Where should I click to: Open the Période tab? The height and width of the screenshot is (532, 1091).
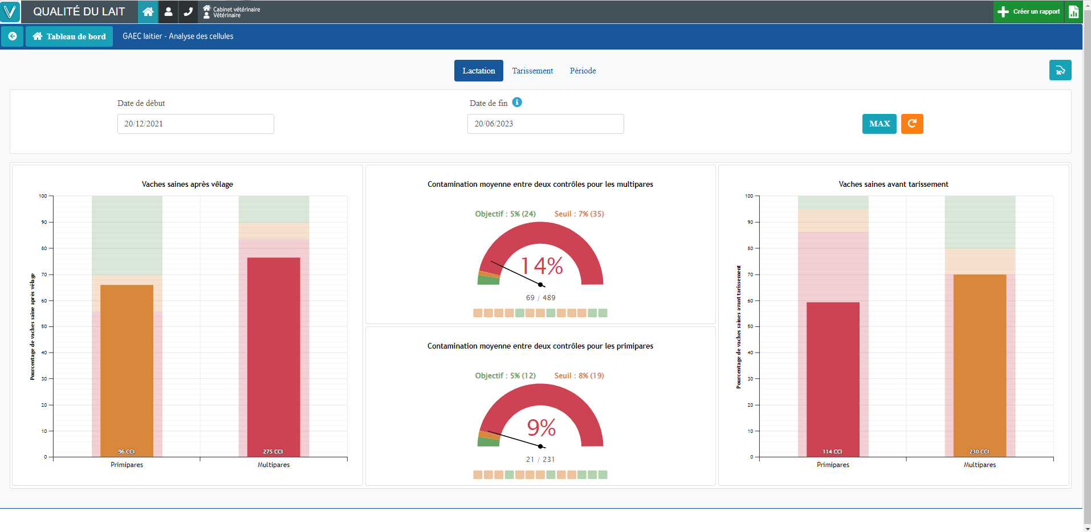(582, 71)
